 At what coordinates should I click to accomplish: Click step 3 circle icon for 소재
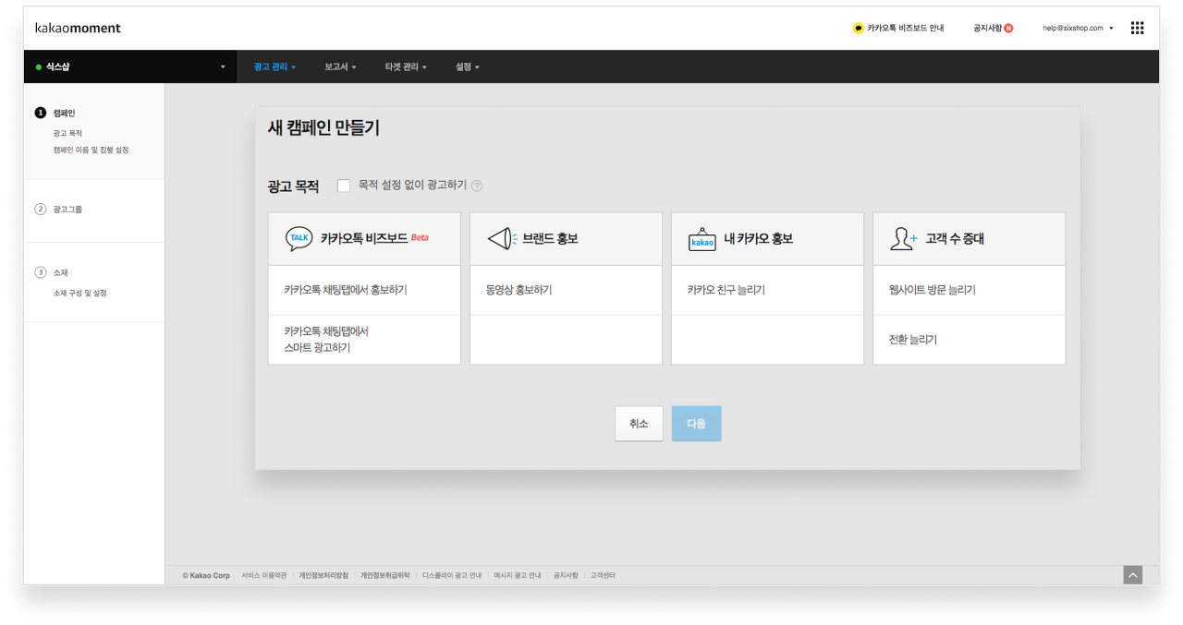40,272
